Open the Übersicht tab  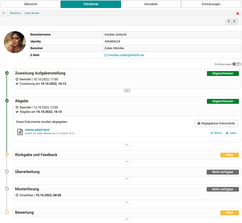click(x=30, y=4)
